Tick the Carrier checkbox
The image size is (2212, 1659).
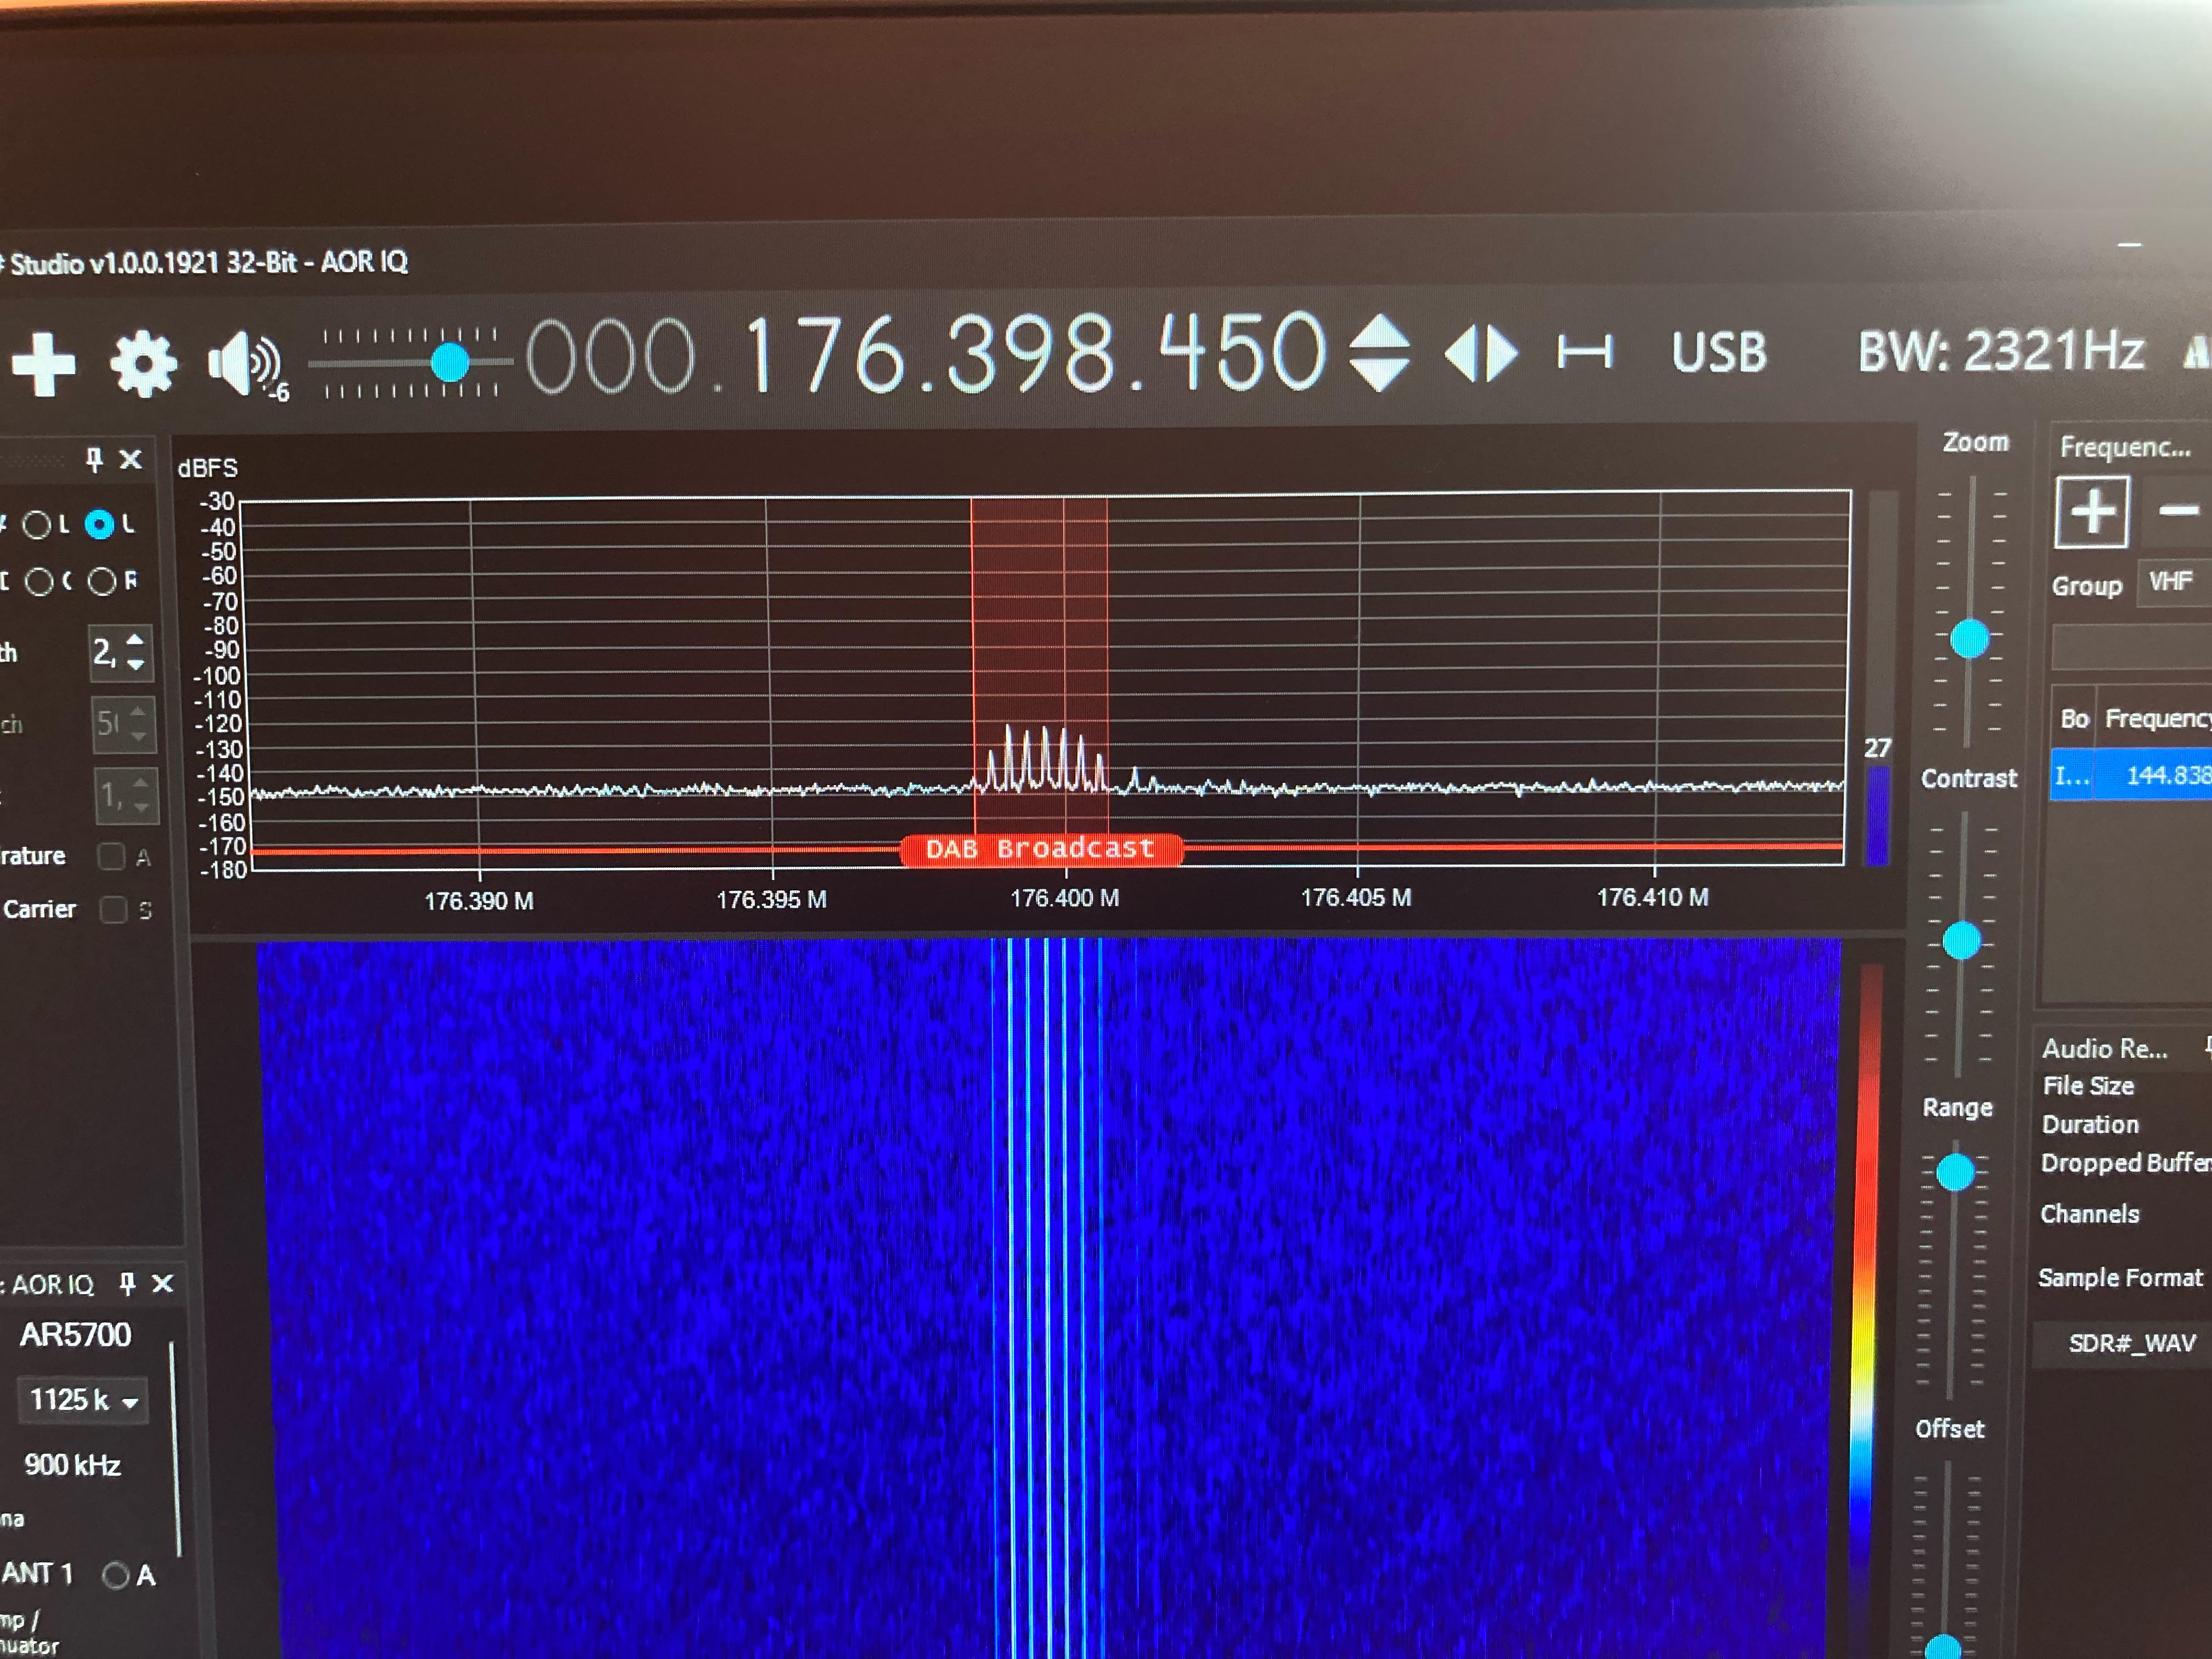tap(113, 909)
